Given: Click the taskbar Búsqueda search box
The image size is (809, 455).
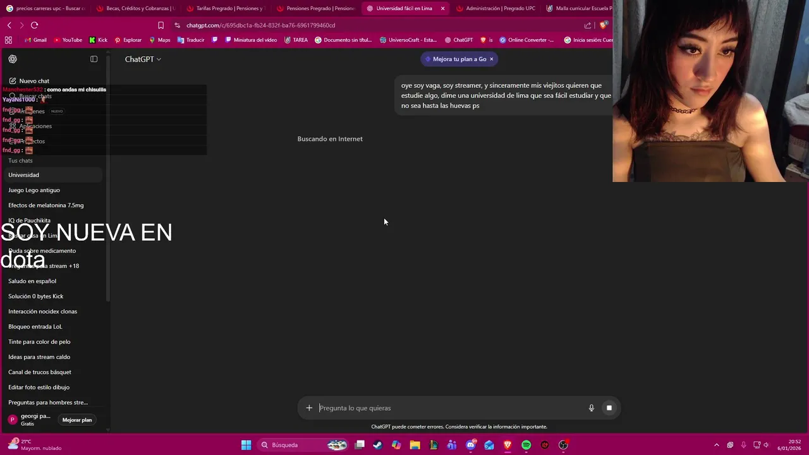Looking at the screenshot, I should coord(302,445).
